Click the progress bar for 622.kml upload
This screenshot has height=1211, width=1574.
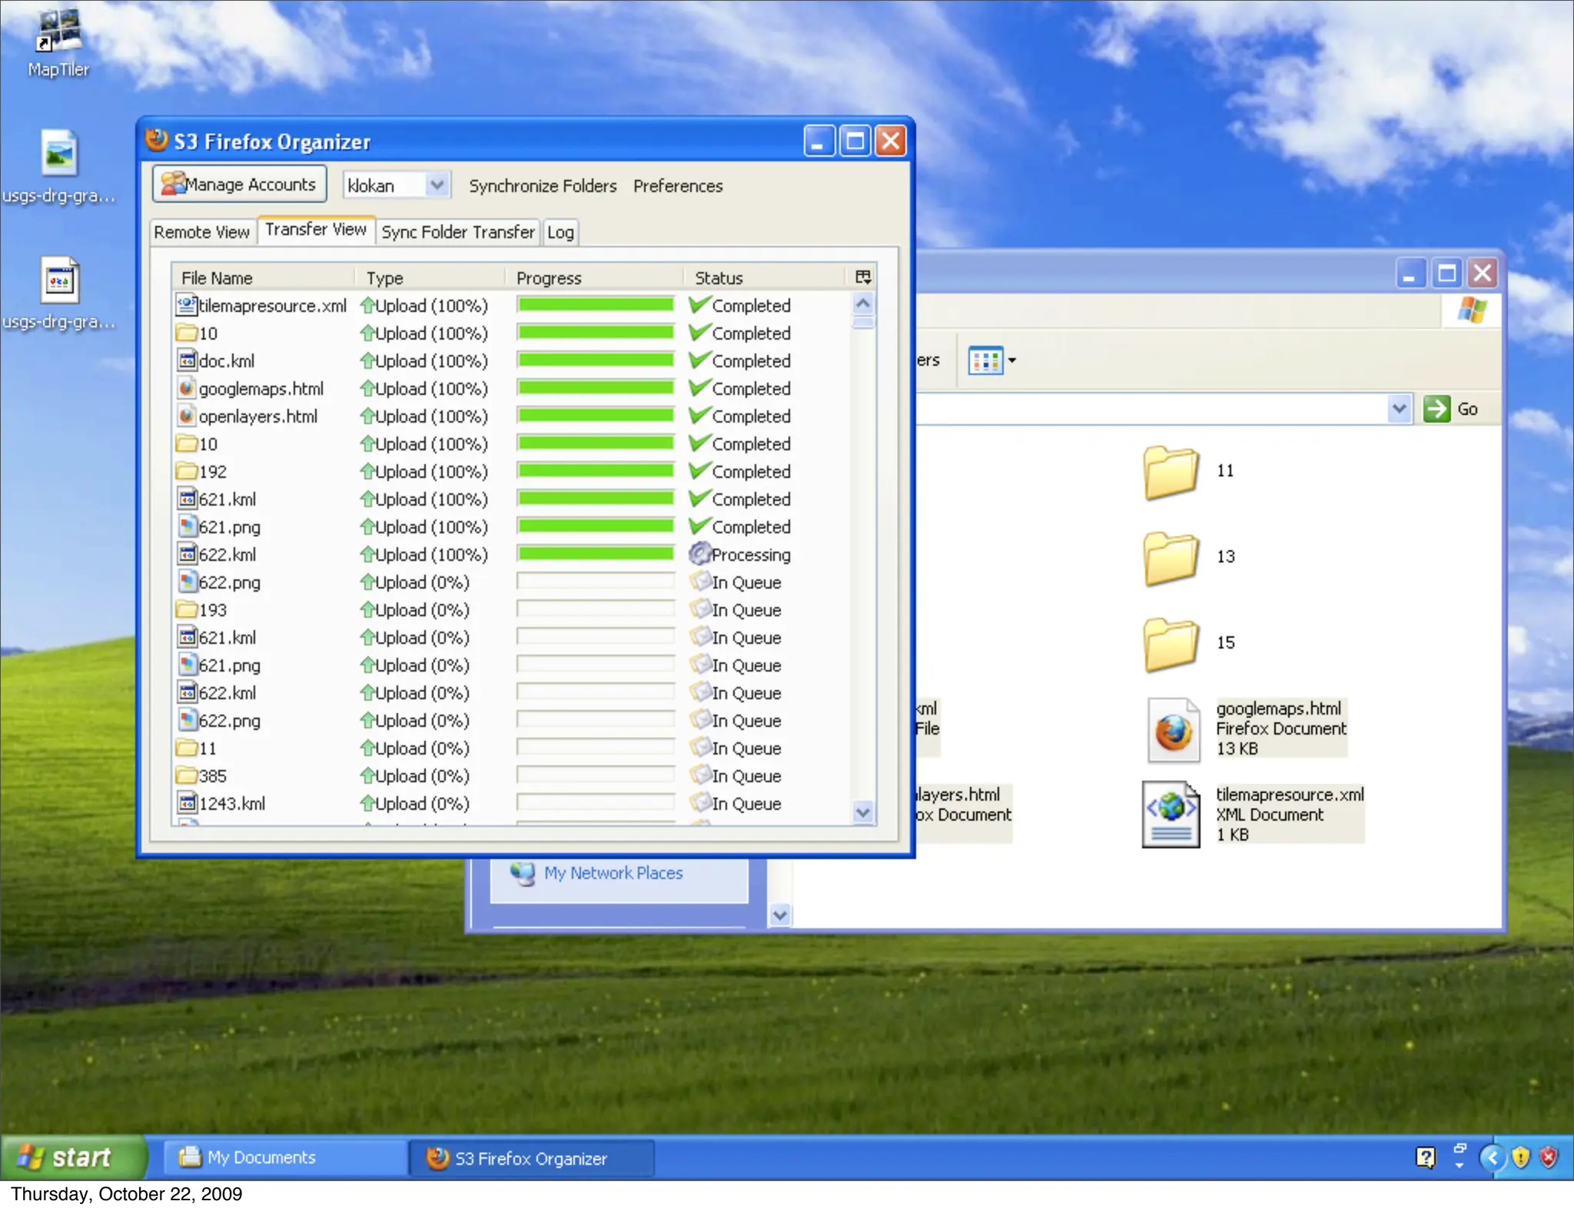[595, 554]
